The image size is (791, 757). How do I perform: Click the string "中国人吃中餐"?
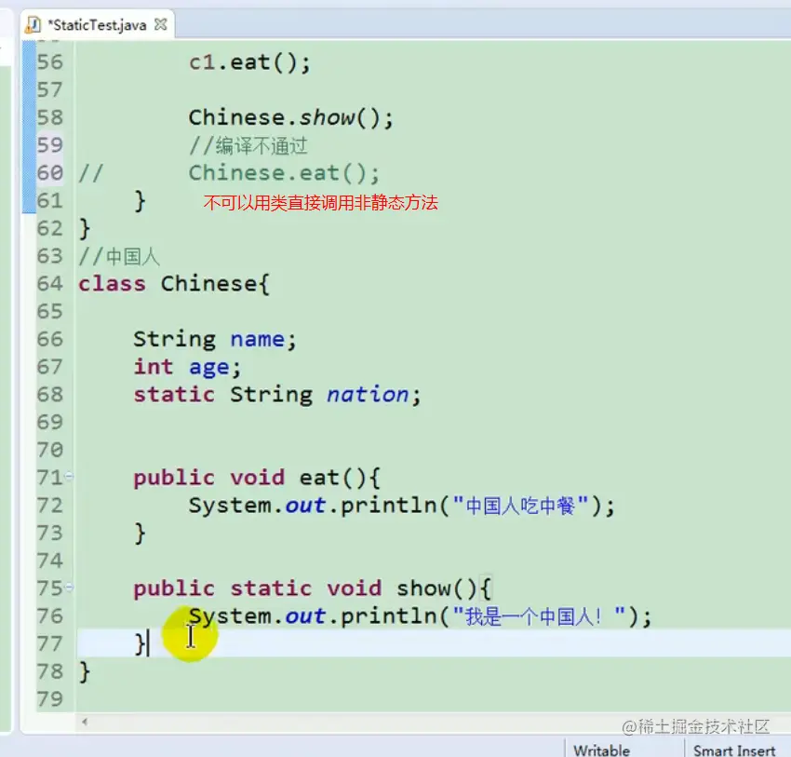tap(520, 506)
